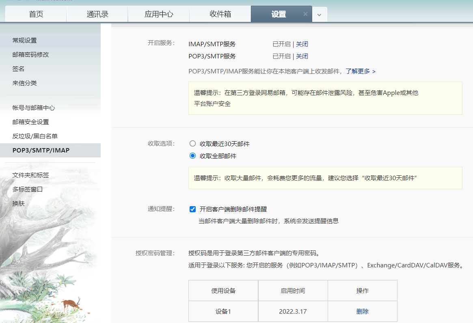Open the 了解更多 > link
This screenshot has width=473, height=323.
[x=361, y=71]
